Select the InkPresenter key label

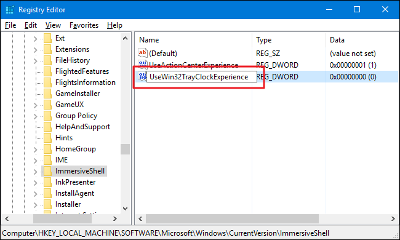(x=75, y=182)
